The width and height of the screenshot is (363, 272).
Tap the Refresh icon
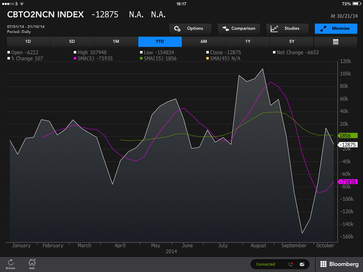coord(11,263)
